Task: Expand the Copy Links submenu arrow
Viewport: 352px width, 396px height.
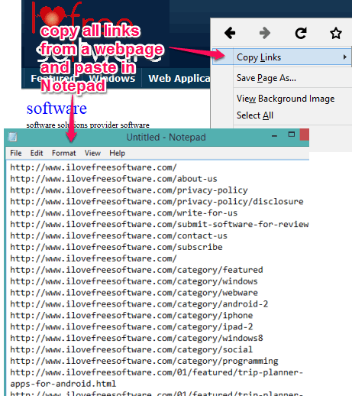Action: pyautogui.click(x=344, y=57)
